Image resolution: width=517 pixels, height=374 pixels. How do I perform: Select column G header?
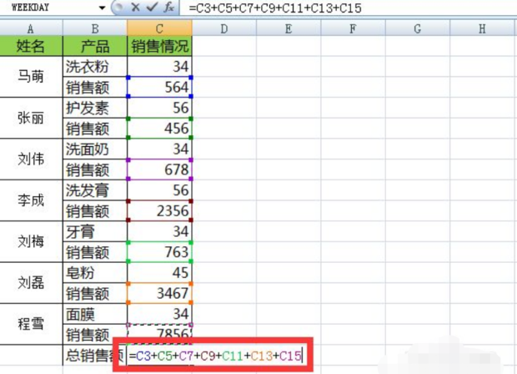click(418, 29)
